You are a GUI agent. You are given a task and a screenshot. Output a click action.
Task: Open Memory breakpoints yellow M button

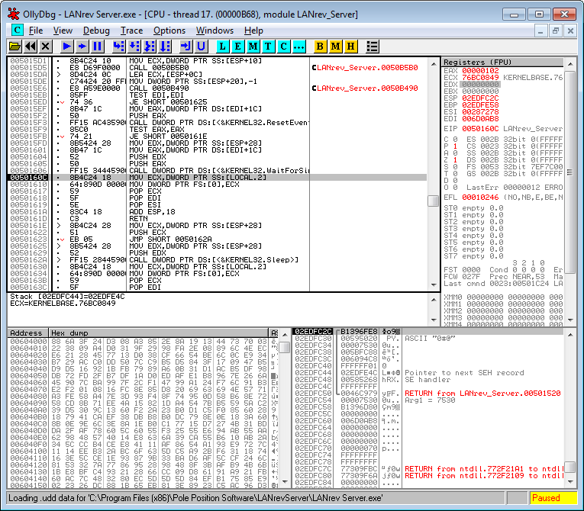point(335,47)
